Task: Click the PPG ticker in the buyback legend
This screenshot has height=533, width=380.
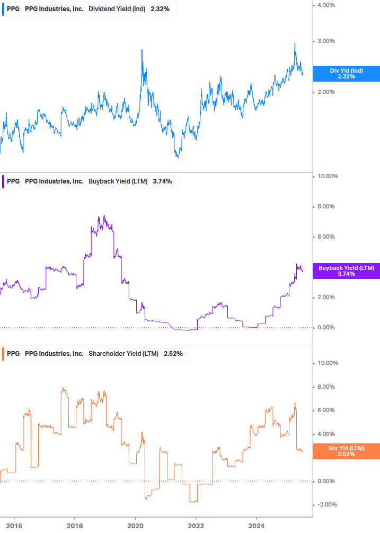Action: [13, 181]
